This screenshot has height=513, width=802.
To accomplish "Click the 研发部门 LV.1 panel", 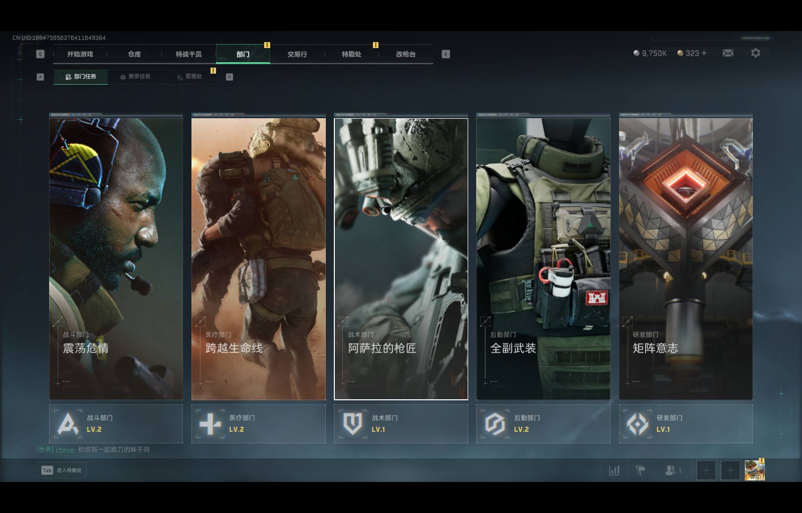I will pos(686,424).
